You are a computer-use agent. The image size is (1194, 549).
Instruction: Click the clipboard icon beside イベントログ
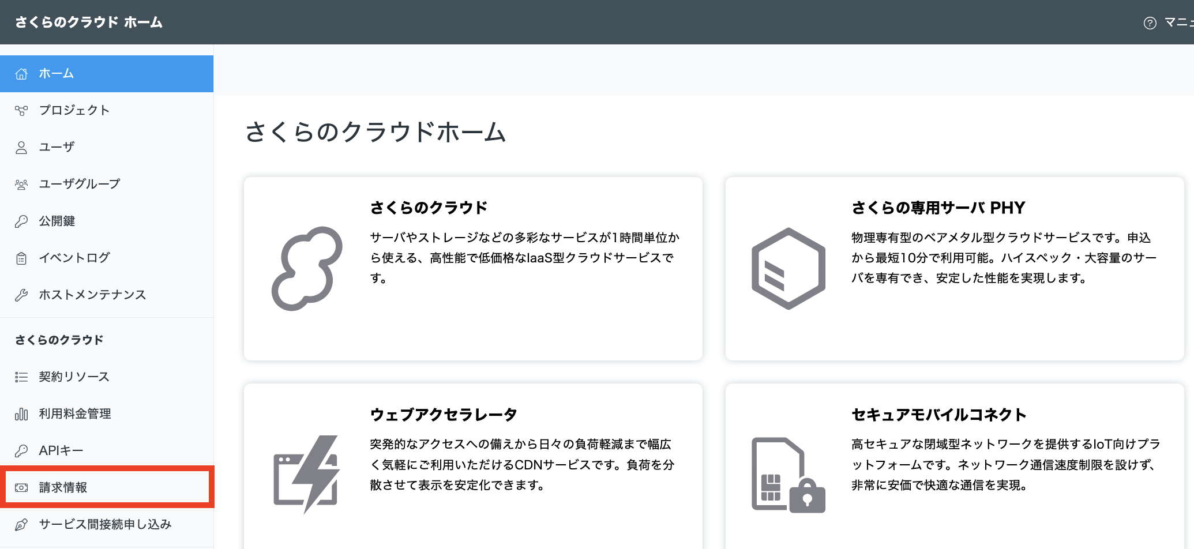21,258
